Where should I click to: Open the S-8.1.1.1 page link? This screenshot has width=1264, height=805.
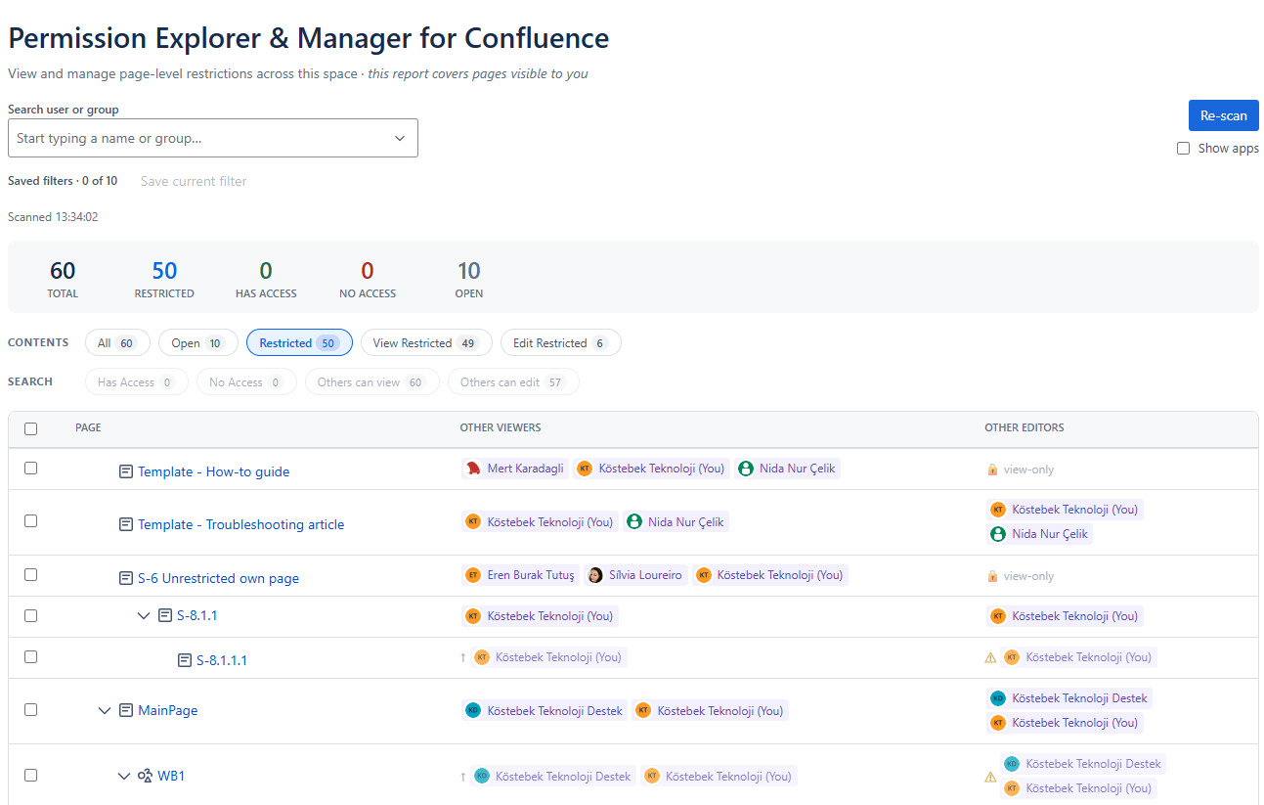[x=222, y=660]
